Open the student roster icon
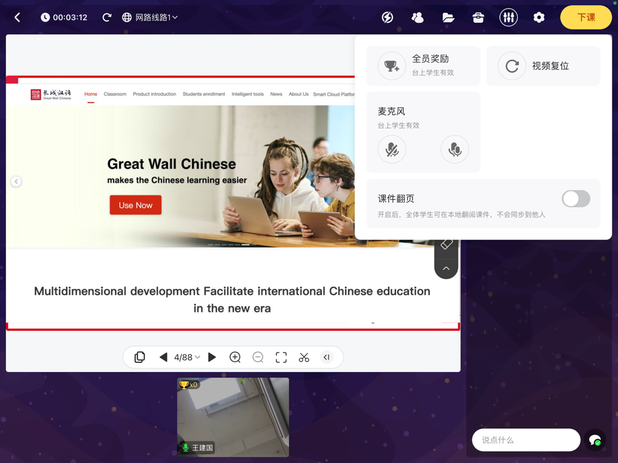The height and width of the screenshot is (463, 618). click(x=418, y=17)
